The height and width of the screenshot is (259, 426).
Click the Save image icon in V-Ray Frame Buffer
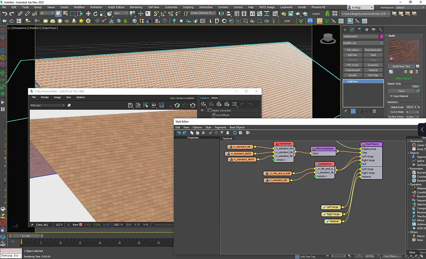(130, 105)
